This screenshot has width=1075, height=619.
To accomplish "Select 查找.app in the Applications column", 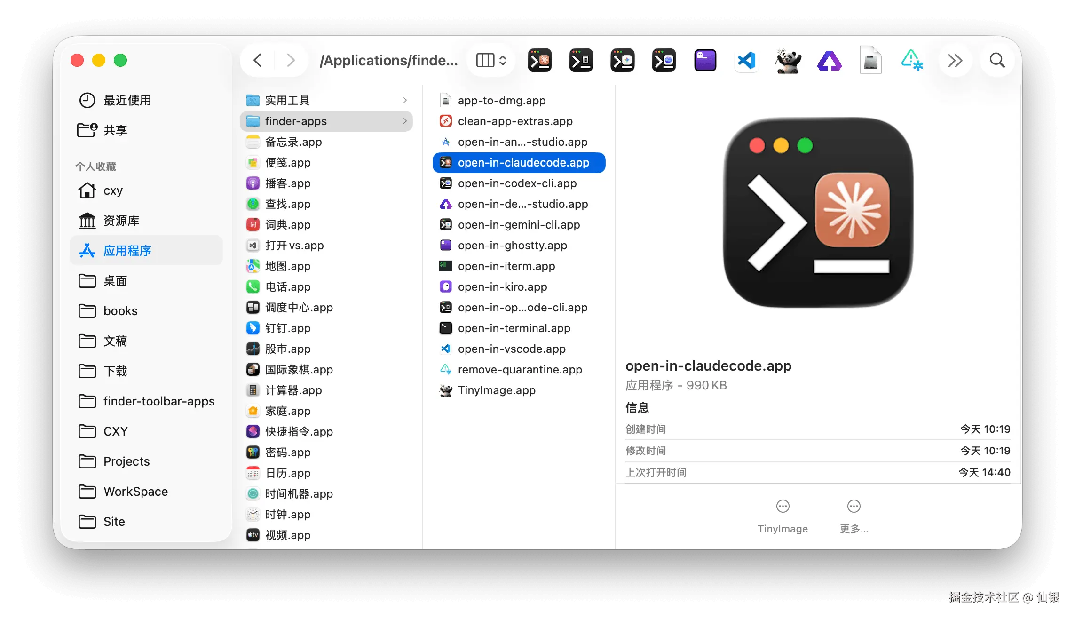I will point(326,204).
